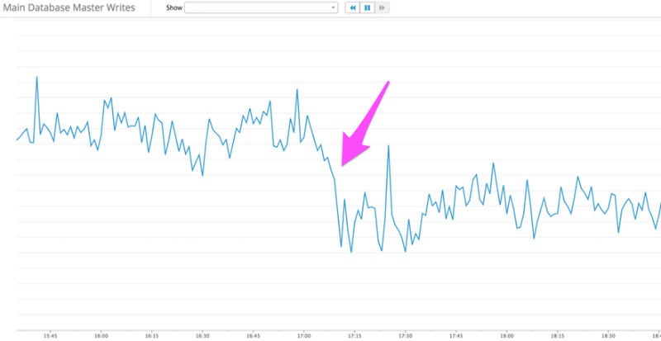Click the pink annotation arrow
This screenshot has width=661, height=341.
[x=363, y=126]
